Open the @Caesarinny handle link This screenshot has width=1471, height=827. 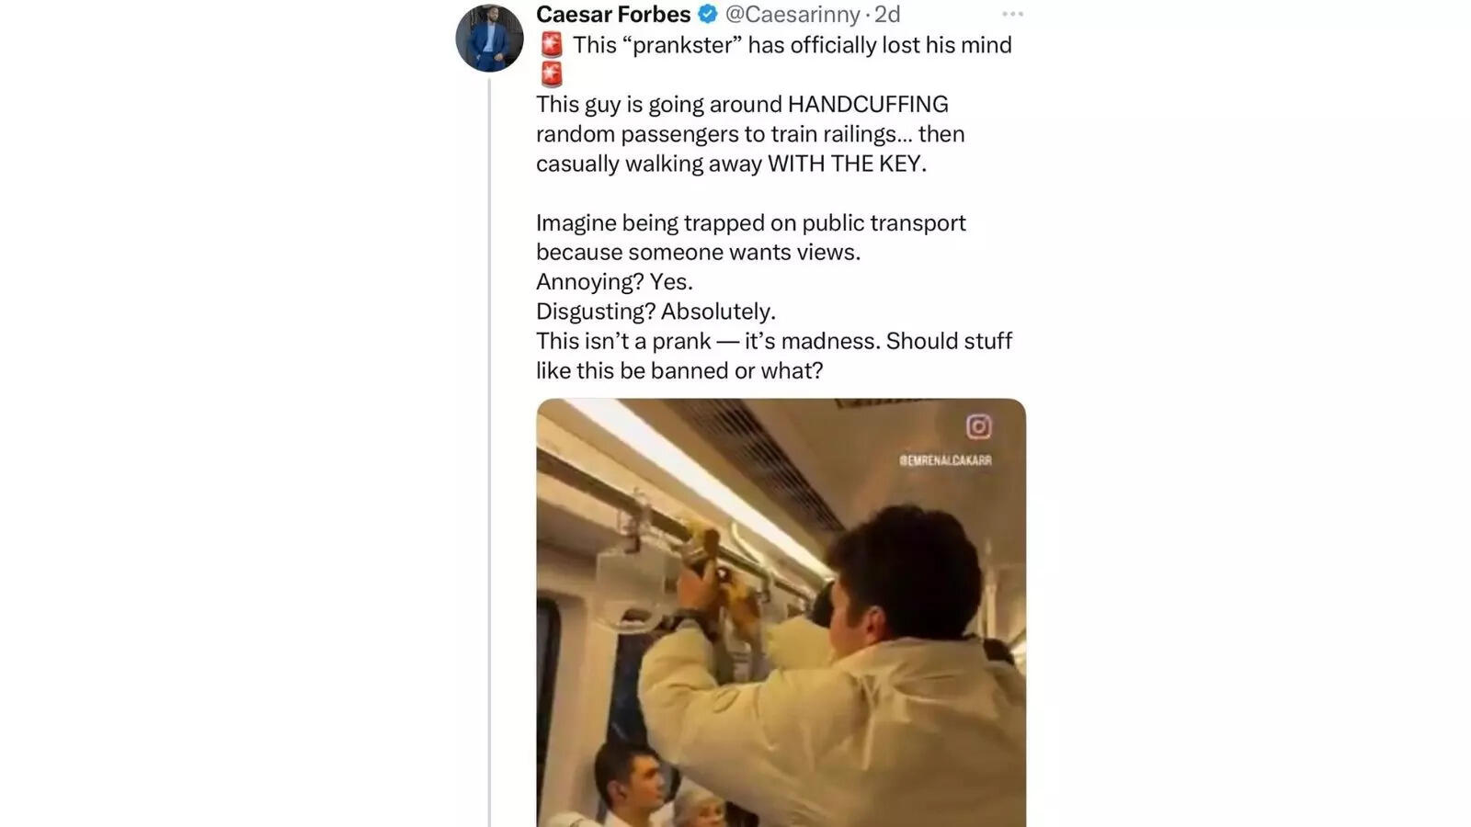click(x=793, y=15)
